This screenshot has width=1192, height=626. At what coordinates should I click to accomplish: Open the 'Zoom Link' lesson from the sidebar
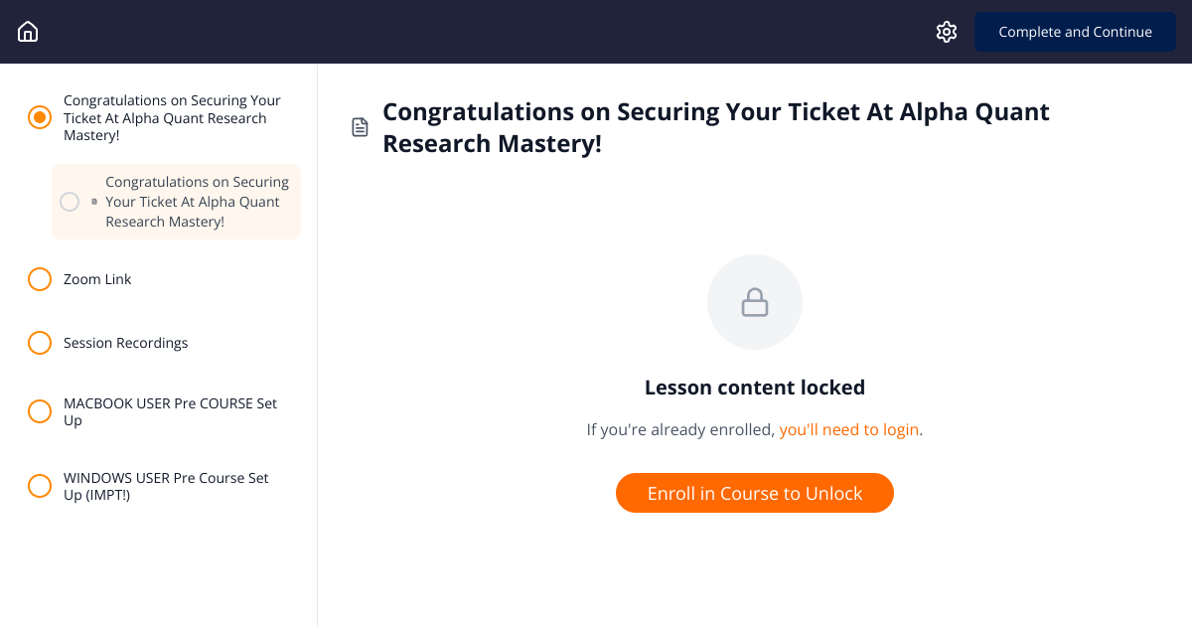coord(97,279)
